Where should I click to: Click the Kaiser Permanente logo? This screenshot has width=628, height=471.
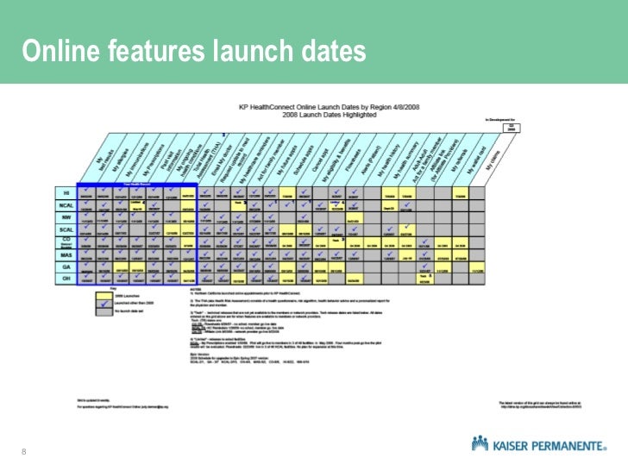coord(539,443)
